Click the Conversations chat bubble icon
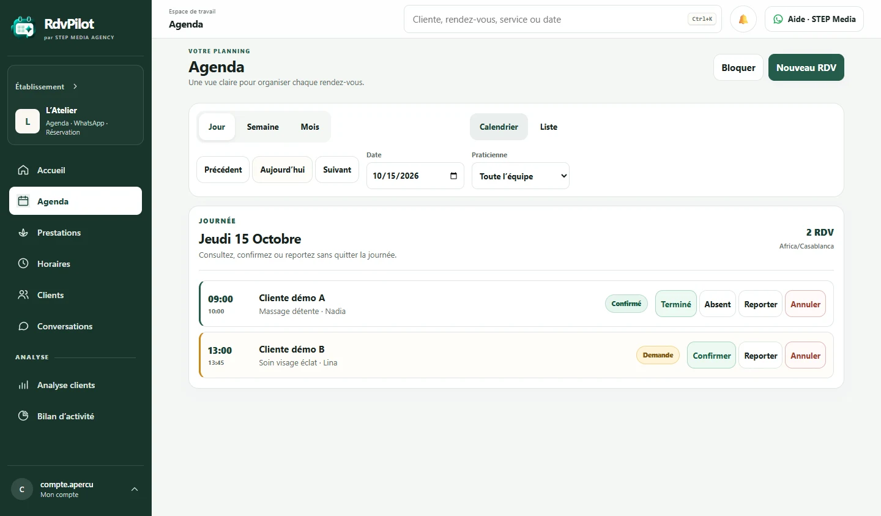 (23, 326)
